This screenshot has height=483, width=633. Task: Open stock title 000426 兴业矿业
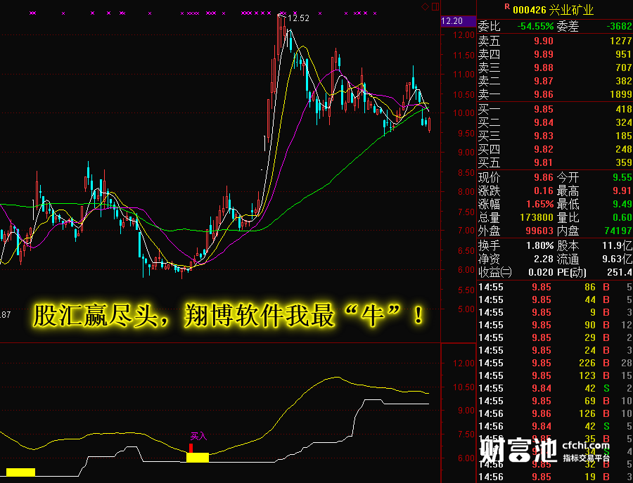pos(553,10)
